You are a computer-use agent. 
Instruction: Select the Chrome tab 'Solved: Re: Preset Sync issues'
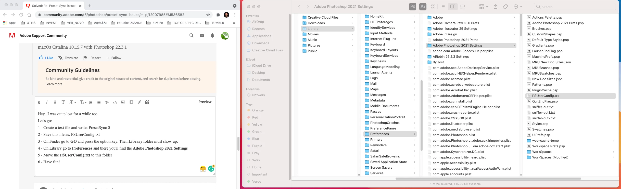(54, 6)
